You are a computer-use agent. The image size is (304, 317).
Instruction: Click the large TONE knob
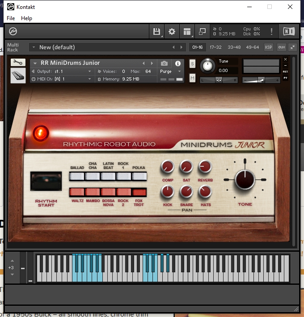pyautogui.click(x=245, y=180)
